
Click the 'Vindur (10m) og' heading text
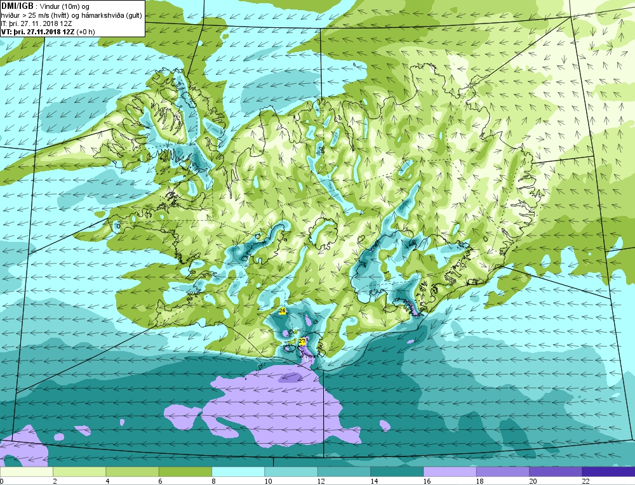coord(65,6)
